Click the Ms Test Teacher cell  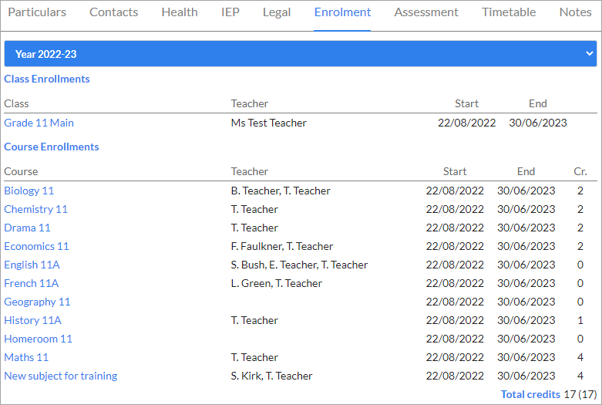[269, 123]
